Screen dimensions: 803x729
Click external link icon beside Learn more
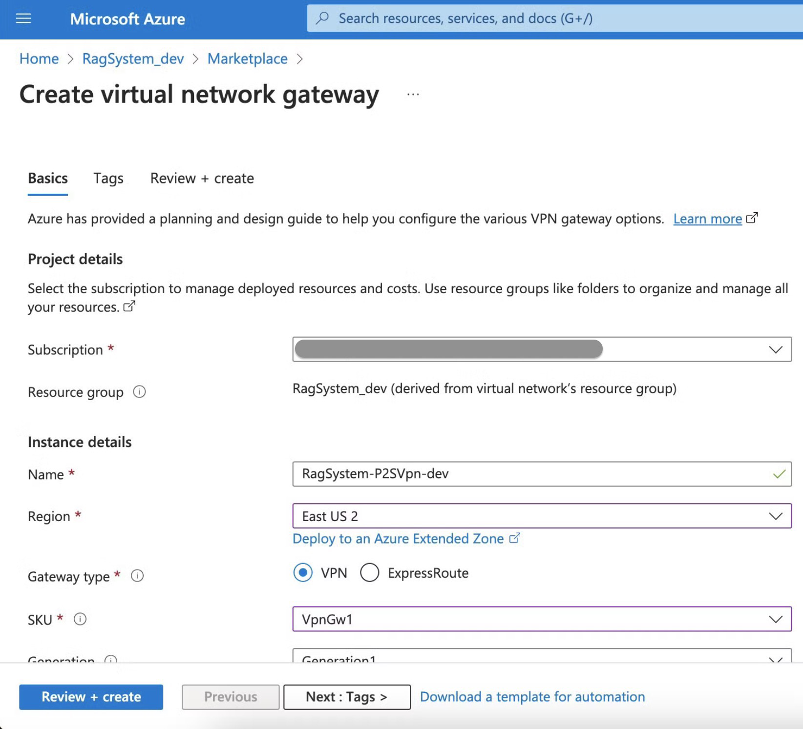tap(752, 218)
